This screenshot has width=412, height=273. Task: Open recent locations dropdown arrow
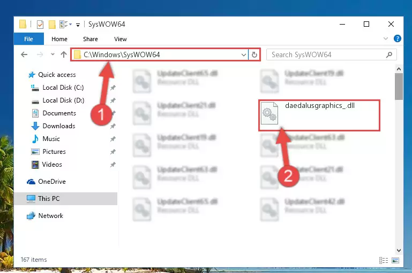click(x=53, y=54)
